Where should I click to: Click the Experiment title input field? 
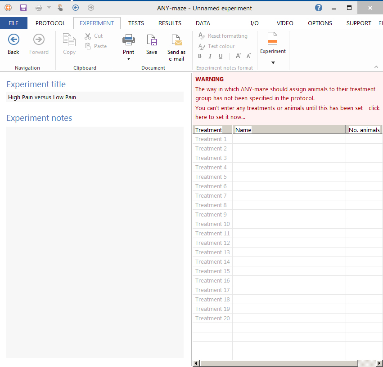click(95, 97)
